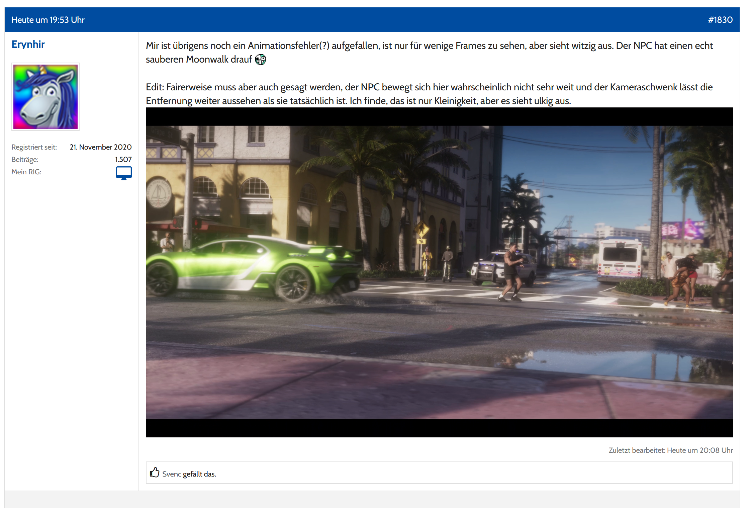Screen dimensions: 746x508
Task: Click the thumbs-up like icon
Action: coord(155,472)
